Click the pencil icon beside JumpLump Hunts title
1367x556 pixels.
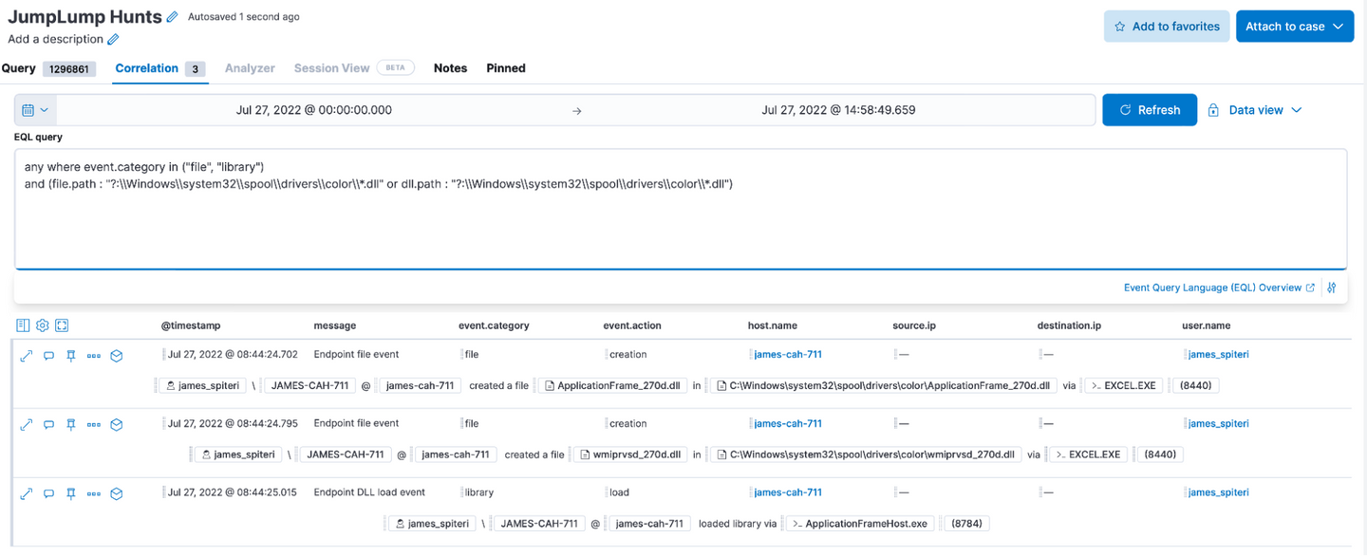(172, 17)
